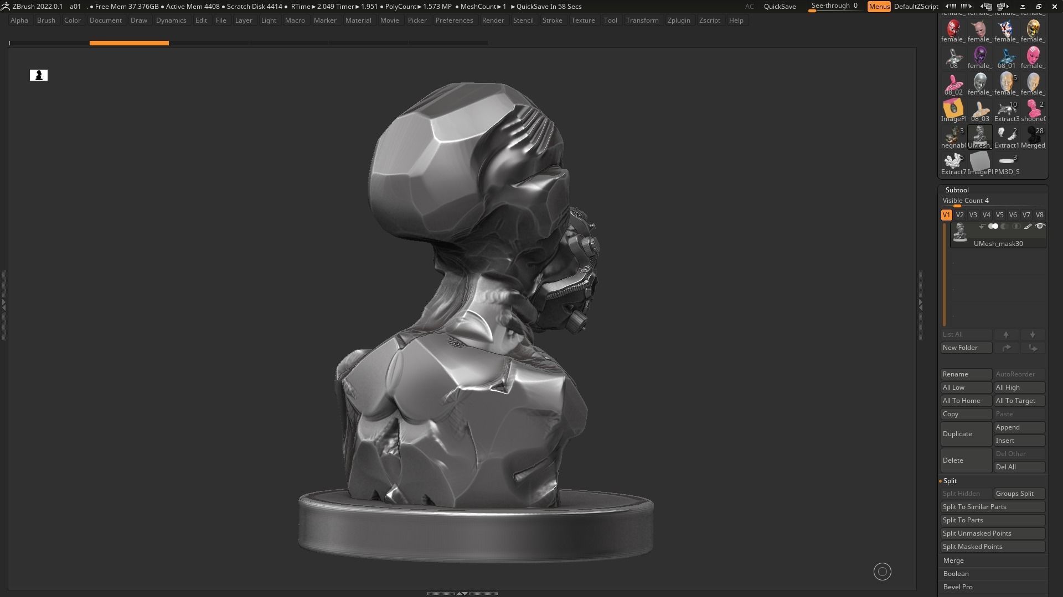This screenshot has width=1063, height=597.
Task: Open the Preferences menu
Action: click(454, 20)
